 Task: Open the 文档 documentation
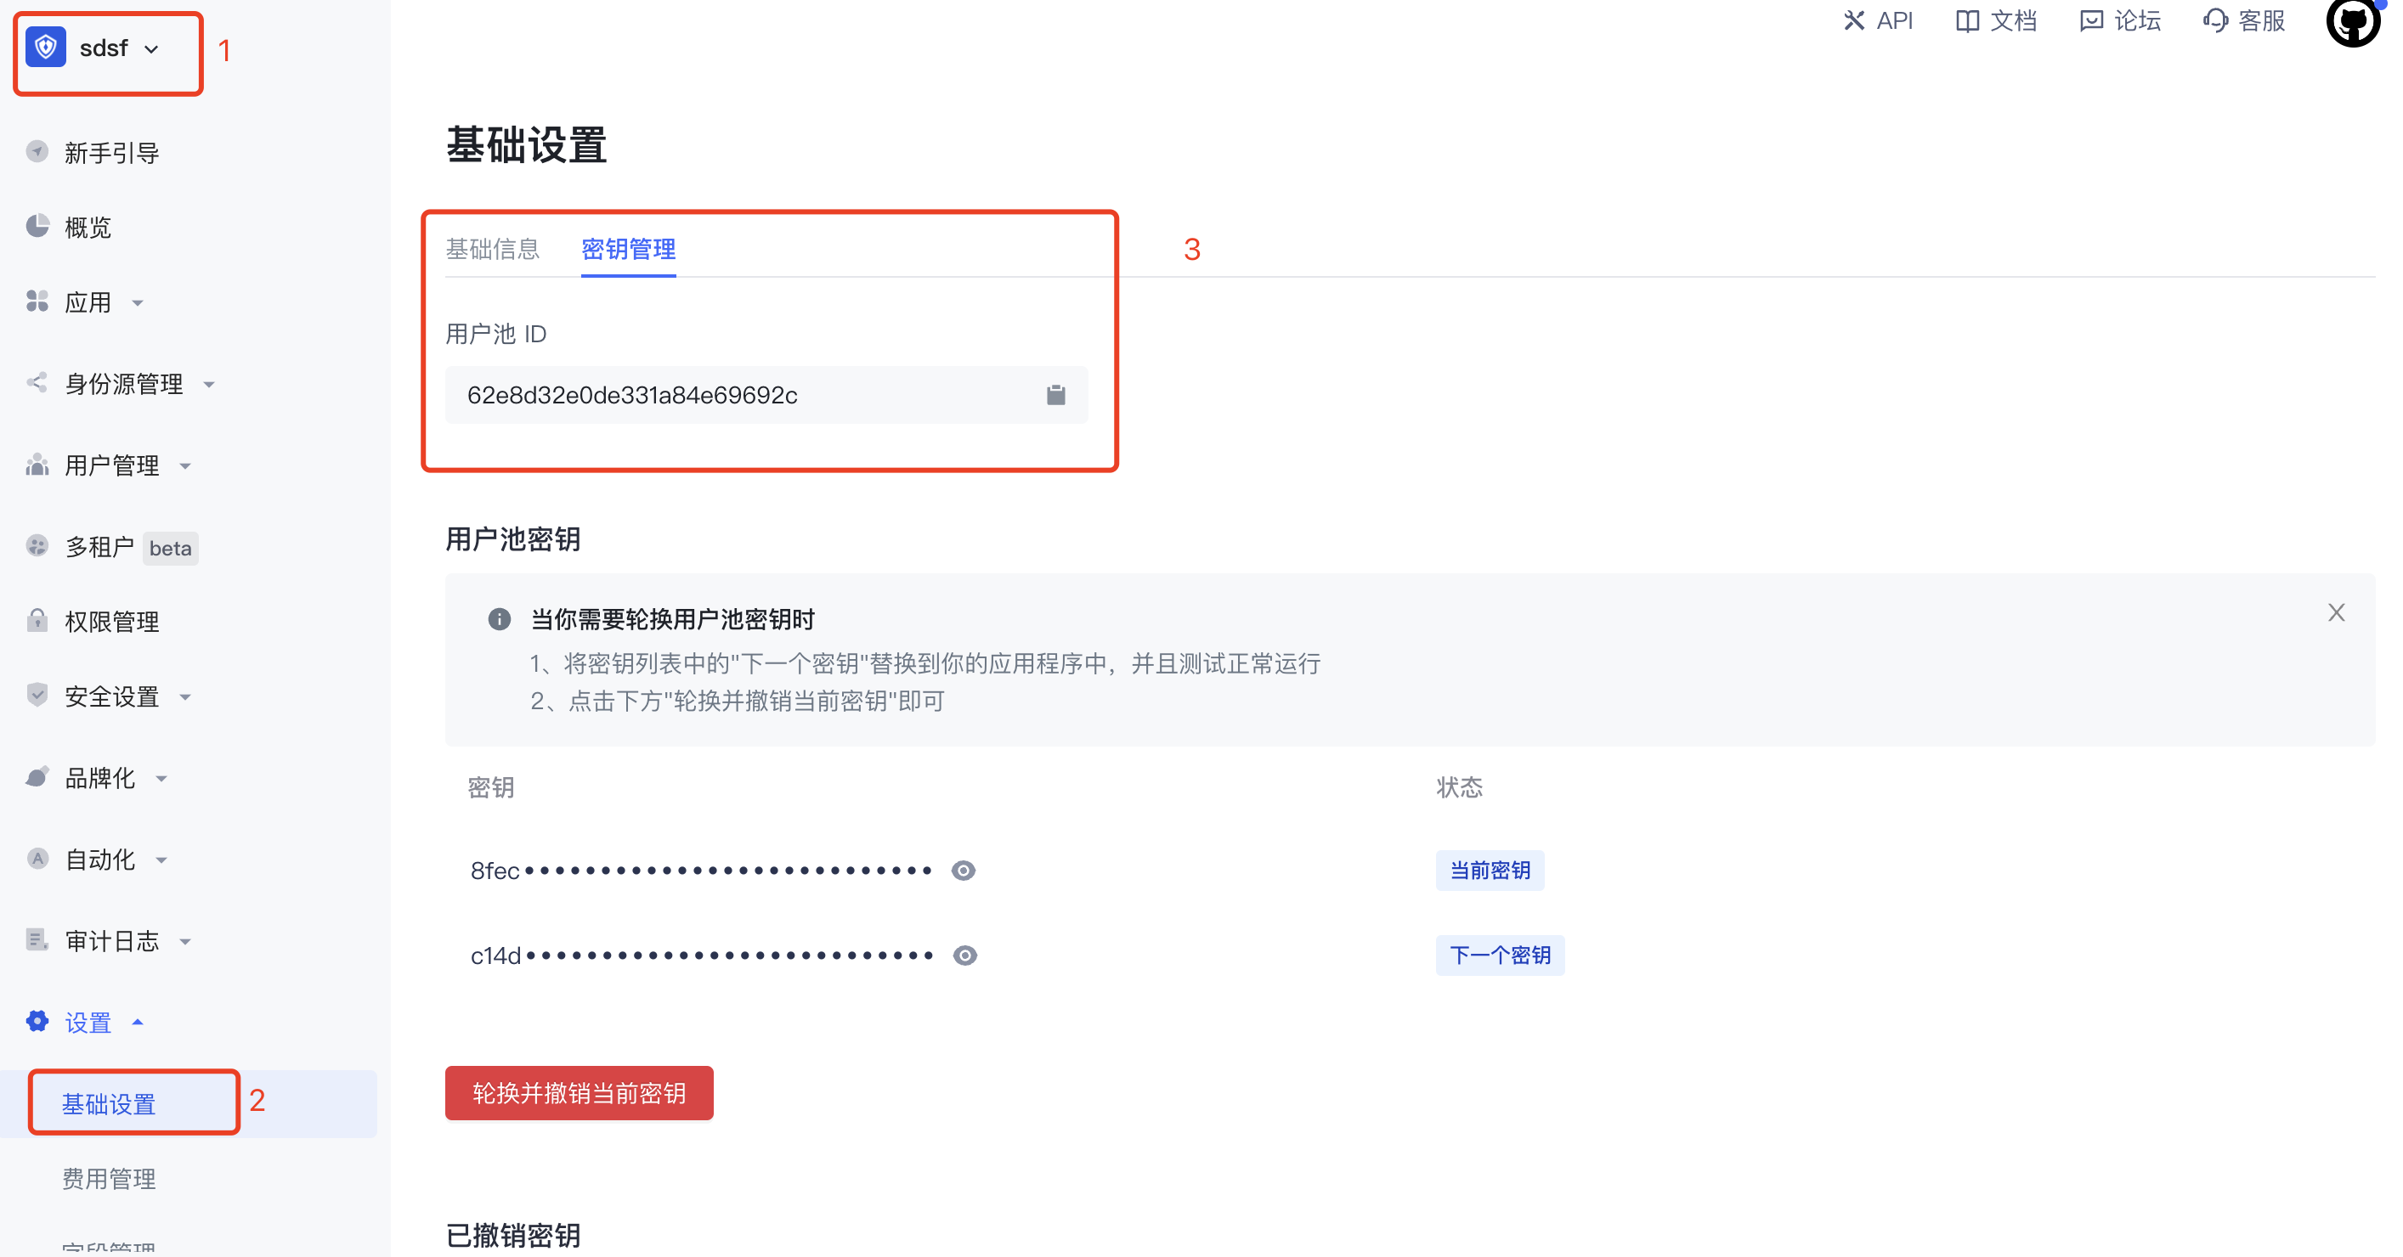pyautogui.click(x=1995, y=20)
